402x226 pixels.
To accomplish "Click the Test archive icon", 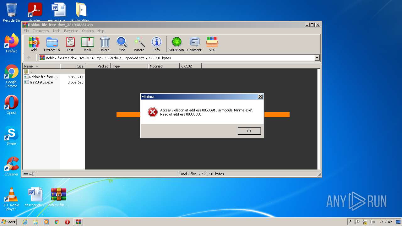I will (x=70, y=44).
